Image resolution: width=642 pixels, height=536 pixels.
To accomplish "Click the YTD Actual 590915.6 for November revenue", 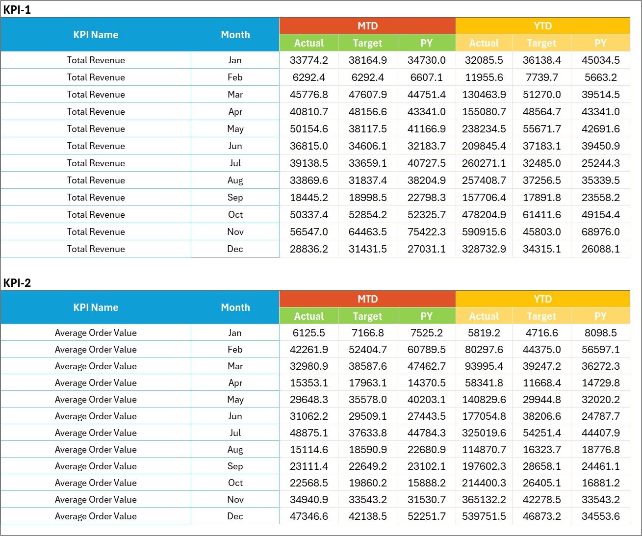I will pos(484,231).
